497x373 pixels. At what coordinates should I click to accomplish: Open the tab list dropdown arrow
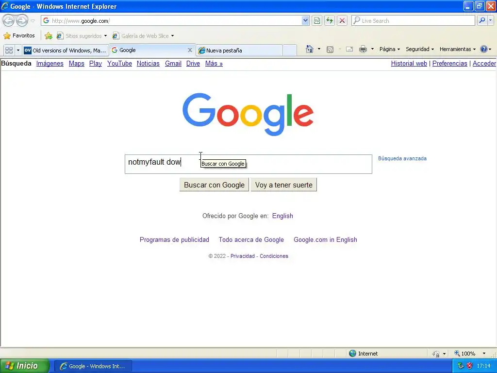[18, 50]
